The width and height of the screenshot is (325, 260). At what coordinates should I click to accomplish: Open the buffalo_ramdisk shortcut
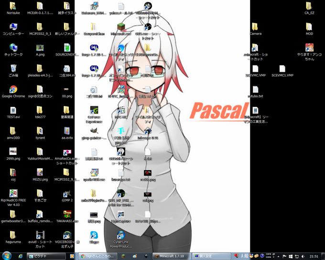click(40, 217)
